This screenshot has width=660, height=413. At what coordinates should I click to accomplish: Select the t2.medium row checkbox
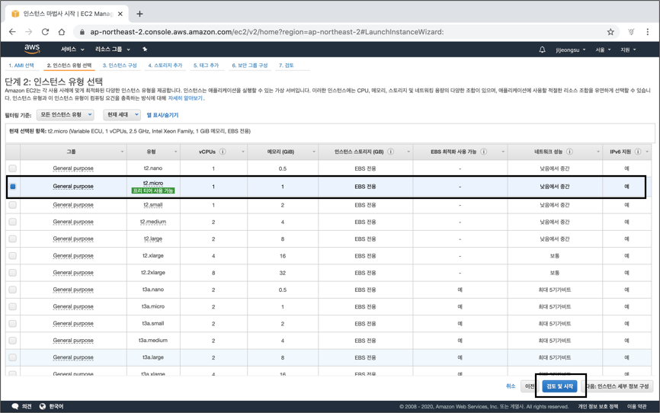pyautogui.click(x=13, y=222)
